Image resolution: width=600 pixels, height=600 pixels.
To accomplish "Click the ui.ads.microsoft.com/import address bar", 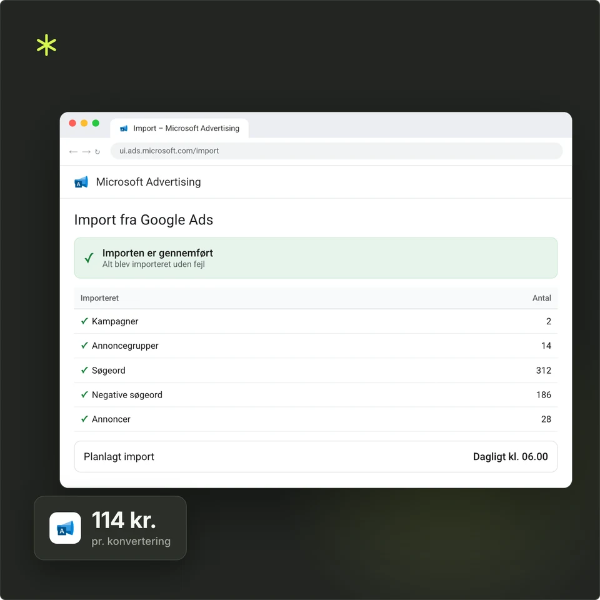I will click(336, 151).
